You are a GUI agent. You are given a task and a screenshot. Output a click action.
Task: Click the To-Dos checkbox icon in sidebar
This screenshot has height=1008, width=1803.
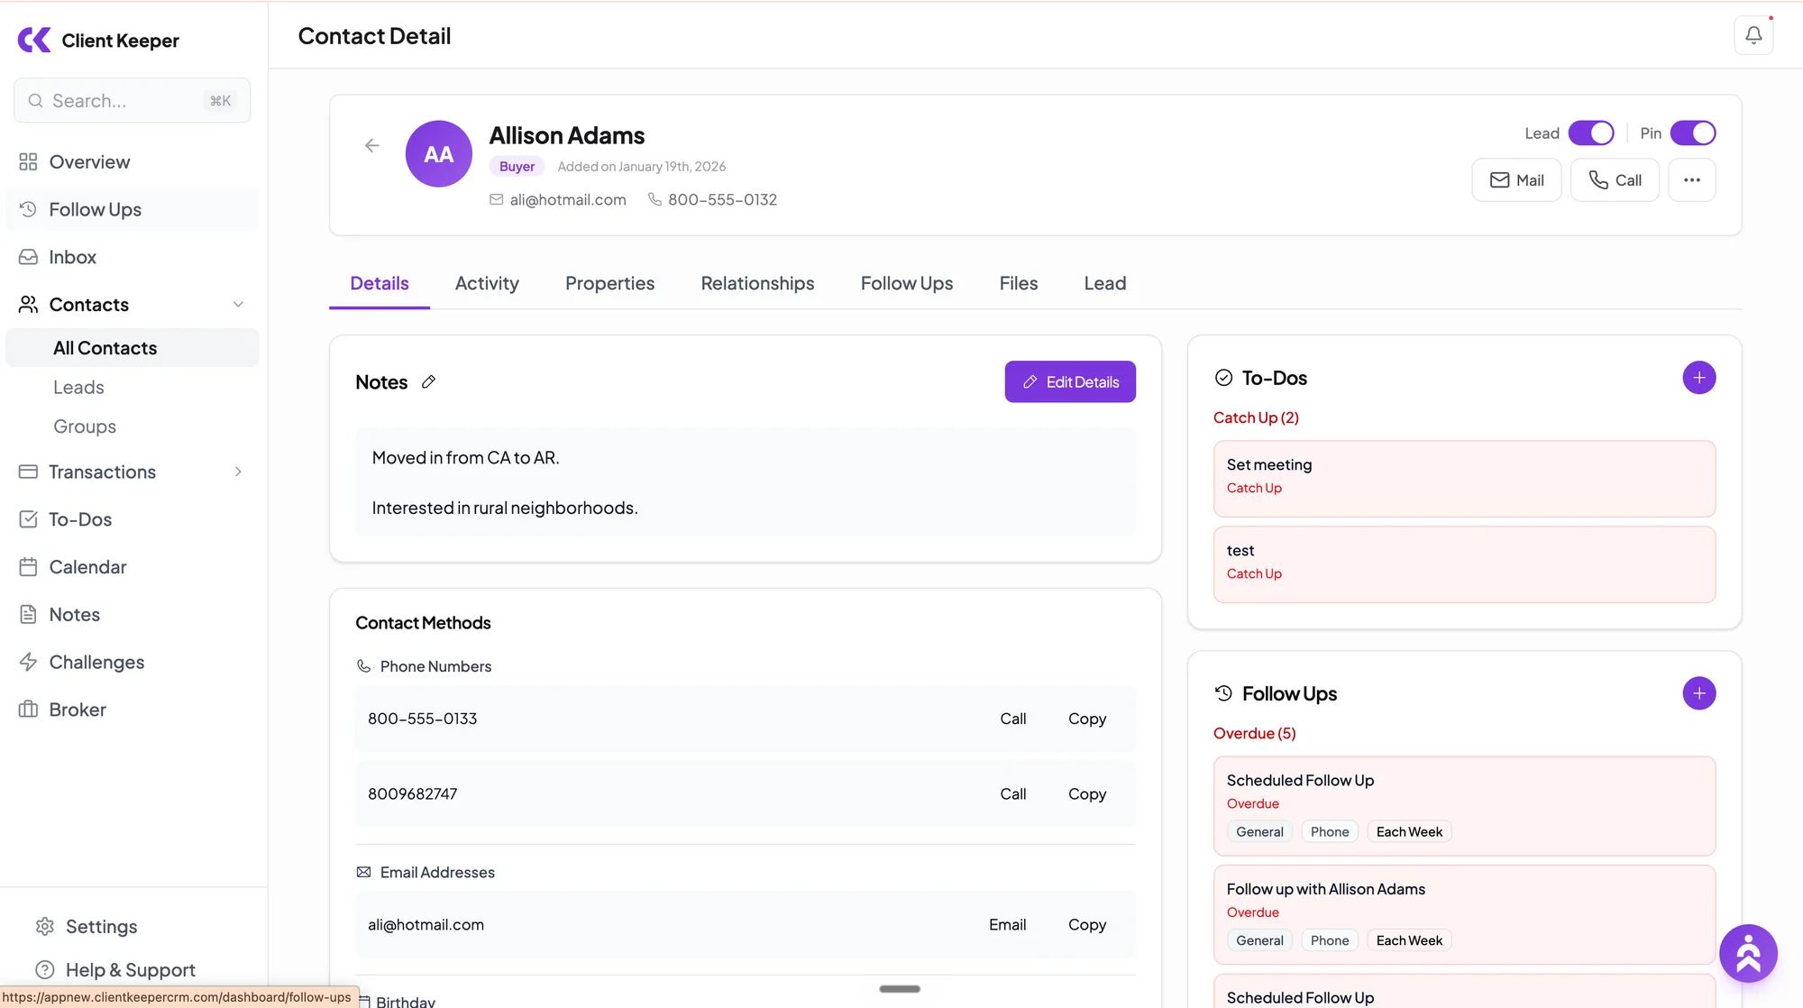(28, 519)
